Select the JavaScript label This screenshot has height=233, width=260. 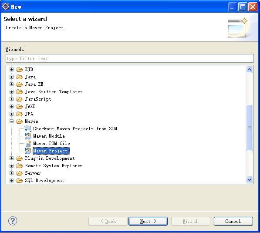click(38, 99)
